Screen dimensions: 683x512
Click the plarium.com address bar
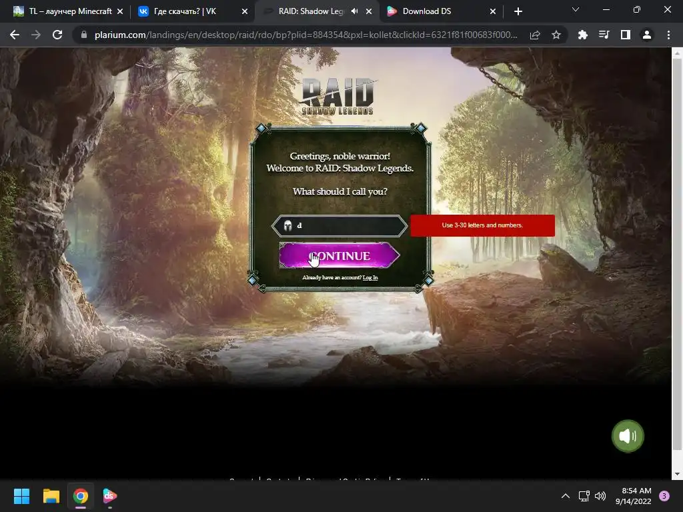305,35
